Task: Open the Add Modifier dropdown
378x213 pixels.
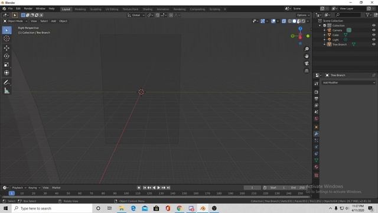Action: 348,83
